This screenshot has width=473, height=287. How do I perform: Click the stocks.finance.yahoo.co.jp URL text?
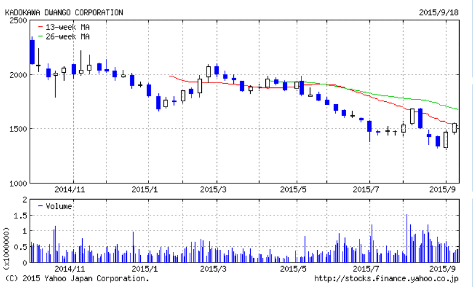tap(386, 278)
